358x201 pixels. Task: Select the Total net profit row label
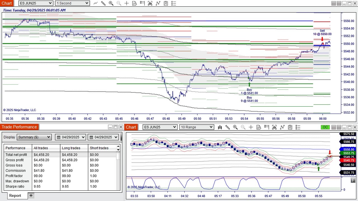click(x=16, y=155)
